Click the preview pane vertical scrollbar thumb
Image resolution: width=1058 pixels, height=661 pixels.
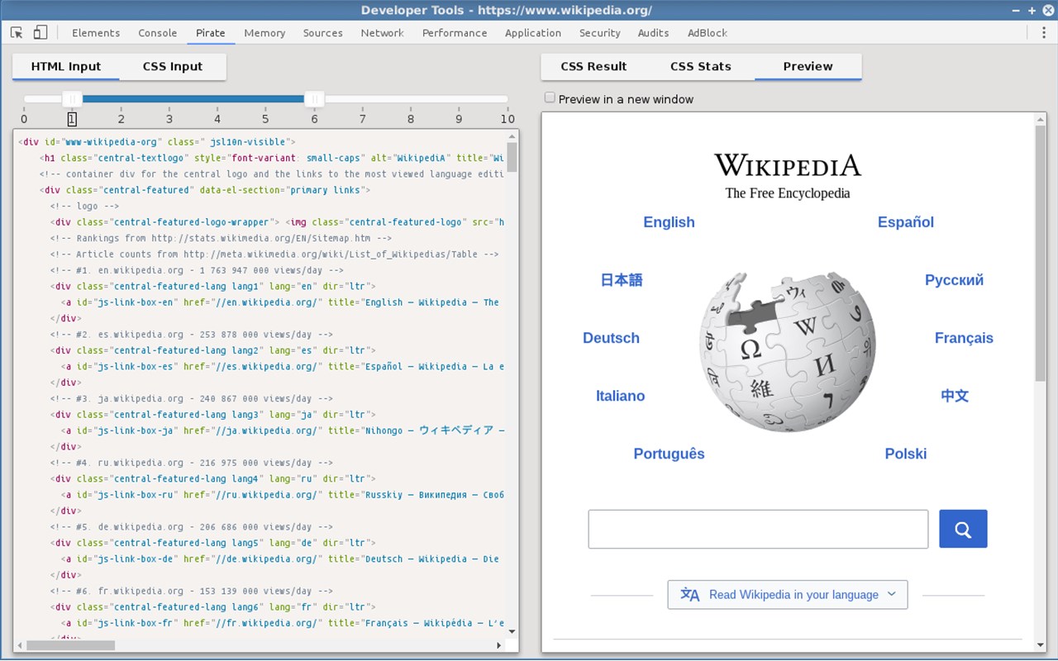coord(1040,253)
